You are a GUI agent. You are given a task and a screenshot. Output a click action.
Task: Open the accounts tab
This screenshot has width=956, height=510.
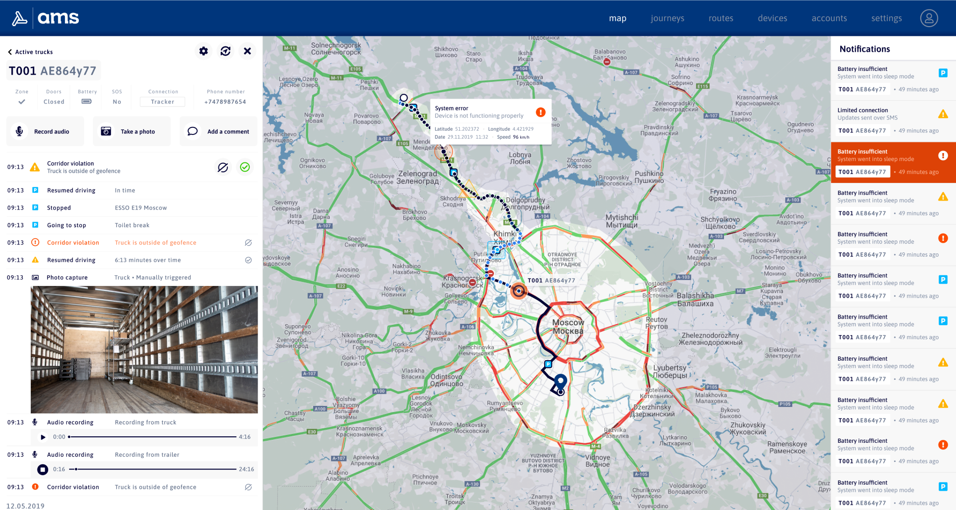(x=829, y=18)
